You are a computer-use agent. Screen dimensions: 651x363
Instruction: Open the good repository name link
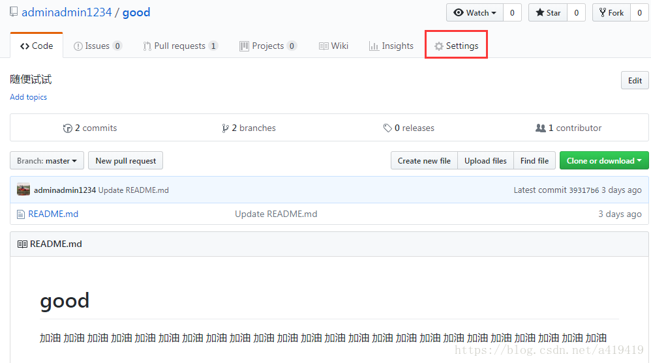point(136,12)
